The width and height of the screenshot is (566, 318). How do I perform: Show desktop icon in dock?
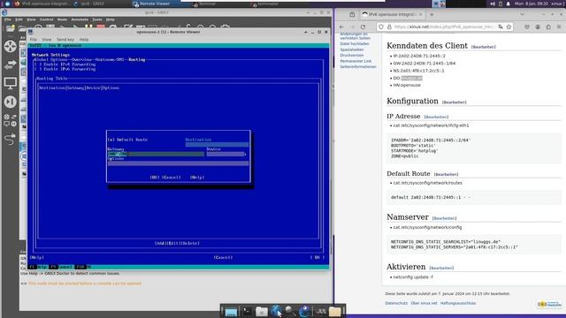231,311
